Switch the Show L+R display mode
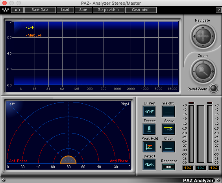This screenshot has width=222, height=183. click(168, 129)
